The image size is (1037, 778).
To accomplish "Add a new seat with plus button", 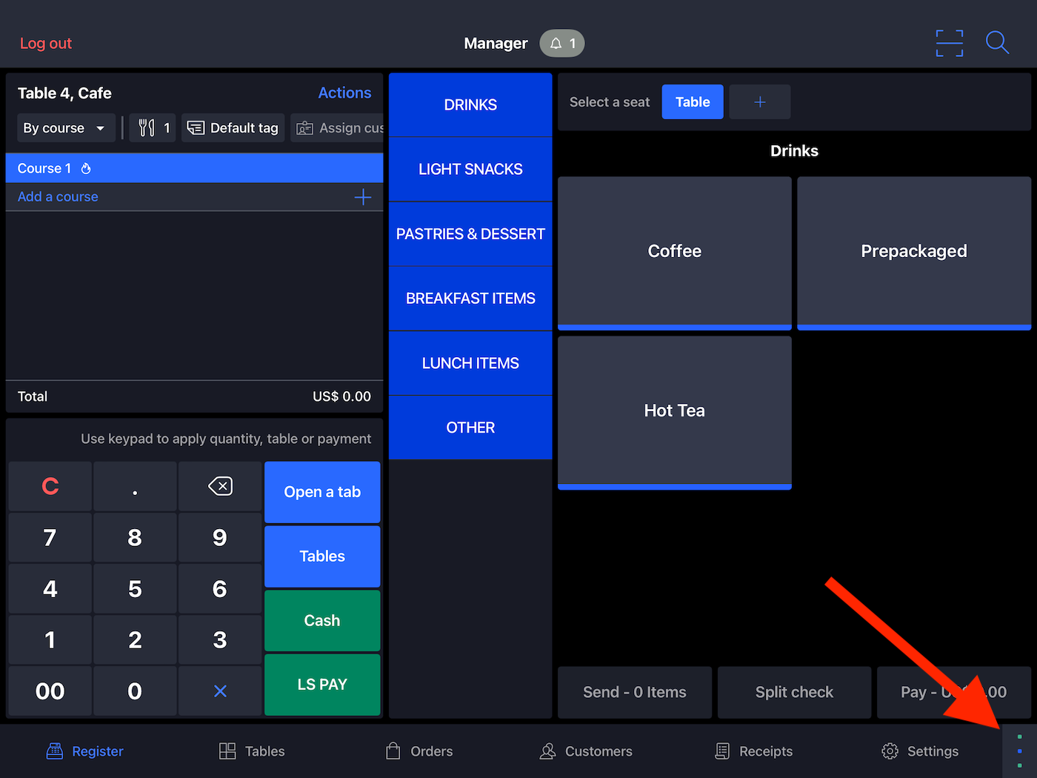I will (x=760, y=102).
